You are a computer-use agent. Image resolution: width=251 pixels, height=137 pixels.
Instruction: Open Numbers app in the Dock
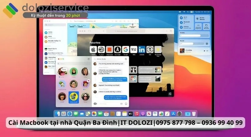(161, 114)
